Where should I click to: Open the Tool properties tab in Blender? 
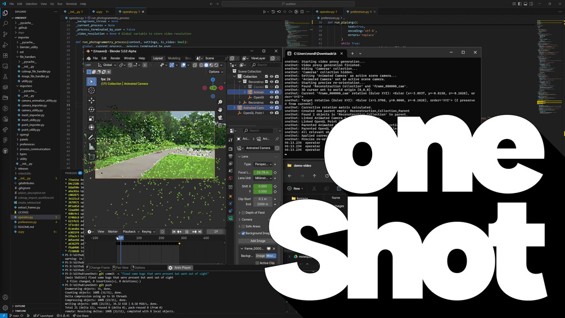pyautogui.click(x=230, y=140)
